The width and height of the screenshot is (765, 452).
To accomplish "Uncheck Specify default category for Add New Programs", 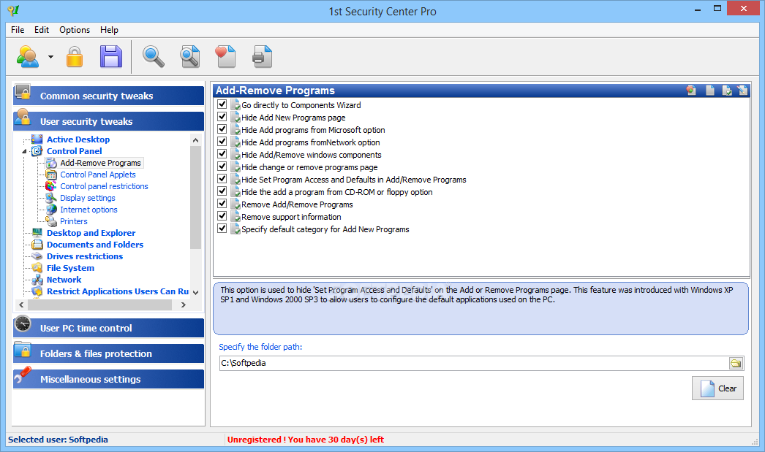I will 222,229.
